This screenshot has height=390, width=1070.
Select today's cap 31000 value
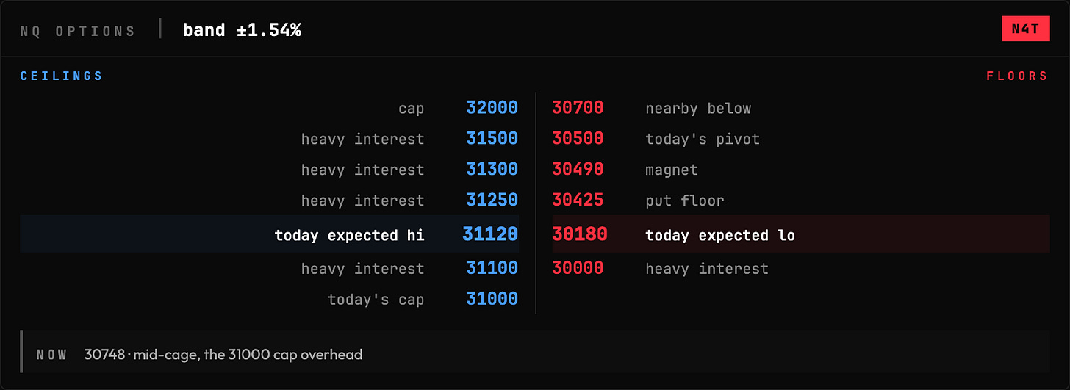(492, 300)
